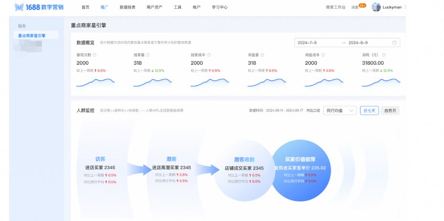
Task: Click the 潜客 funnel stage heading
Action: (171, 159)
